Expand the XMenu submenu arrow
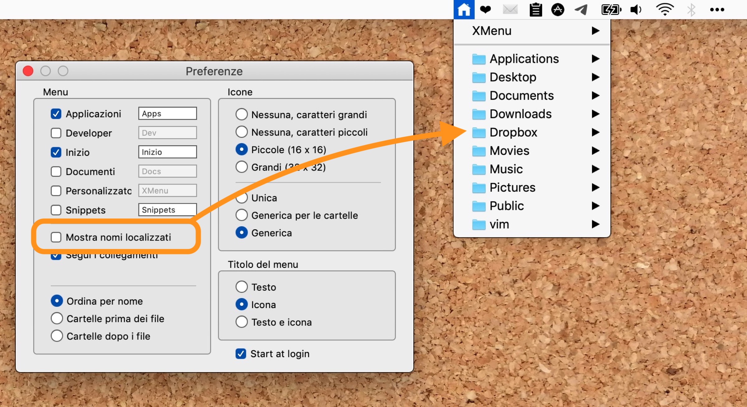747x407 pixels. (595, 31)
